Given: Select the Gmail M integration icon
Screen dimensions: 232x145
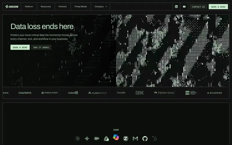Looking at the screenshot, I should click(x=135, y=139).
